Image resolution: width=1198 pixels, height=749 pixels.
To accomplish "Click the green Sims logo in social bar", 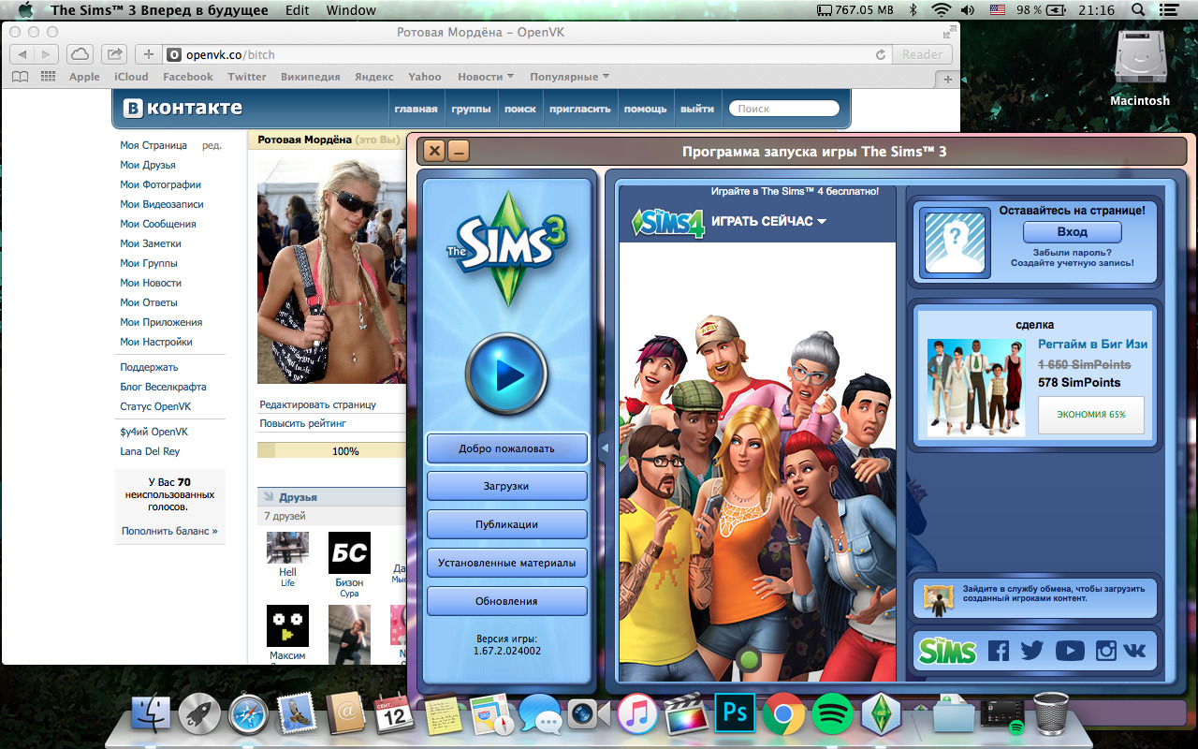I will (x=947, y=651).
